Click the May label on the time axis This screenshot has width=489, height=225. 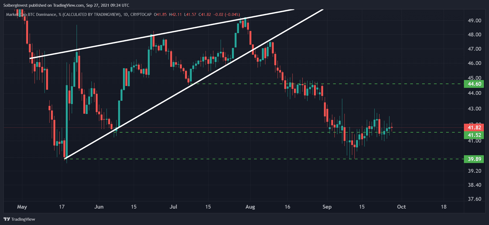(22, 207)
